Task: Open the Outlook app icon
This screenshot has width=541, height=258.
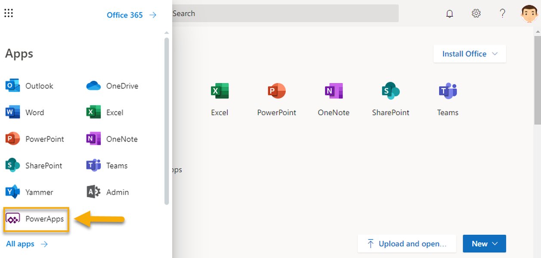Action: point(13,86)
